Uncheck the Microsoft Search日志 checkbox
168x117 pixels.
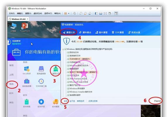pos(68,82)
